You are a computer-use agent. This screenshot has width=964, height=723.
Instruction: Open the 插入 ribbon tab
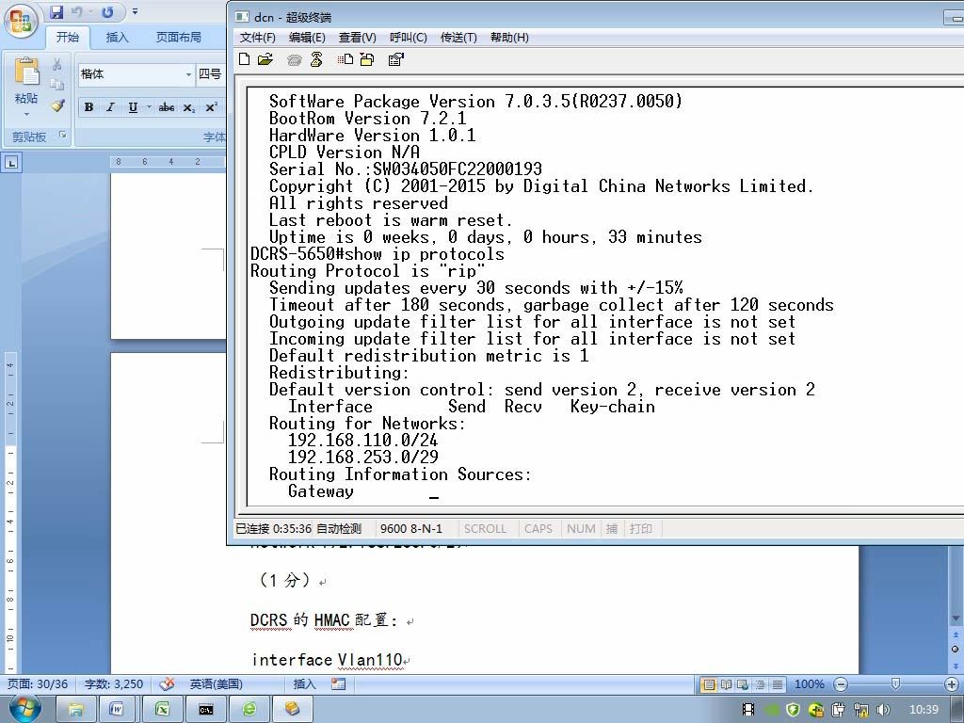point(117,38)
